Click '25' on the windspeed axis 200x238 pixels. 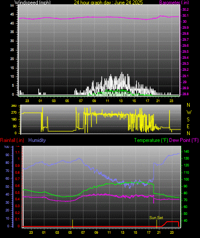[x=12, y=50]
